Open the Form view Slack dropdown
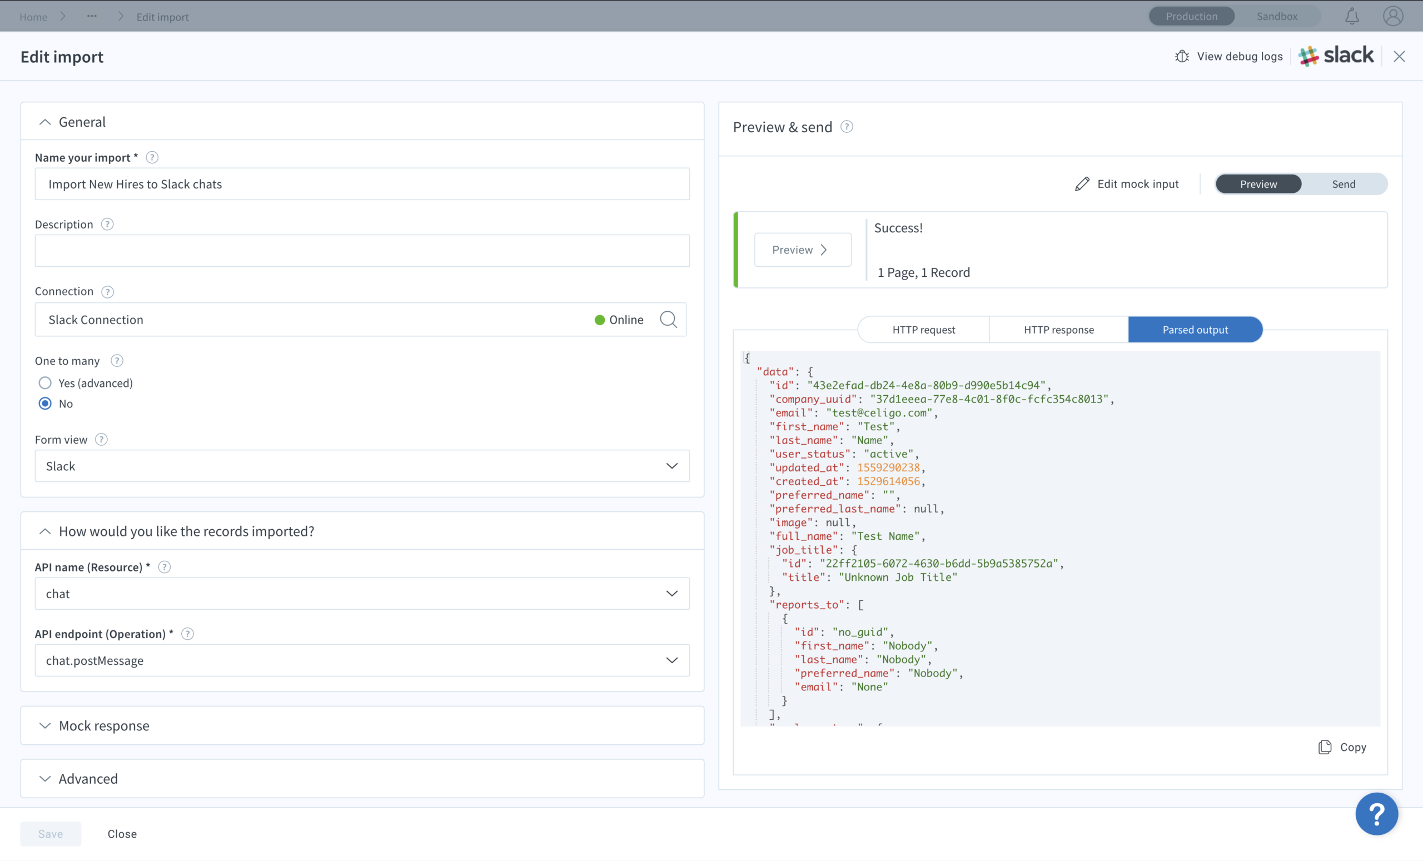The height and width of the screenshot is (861, 1423). (362, 466)
